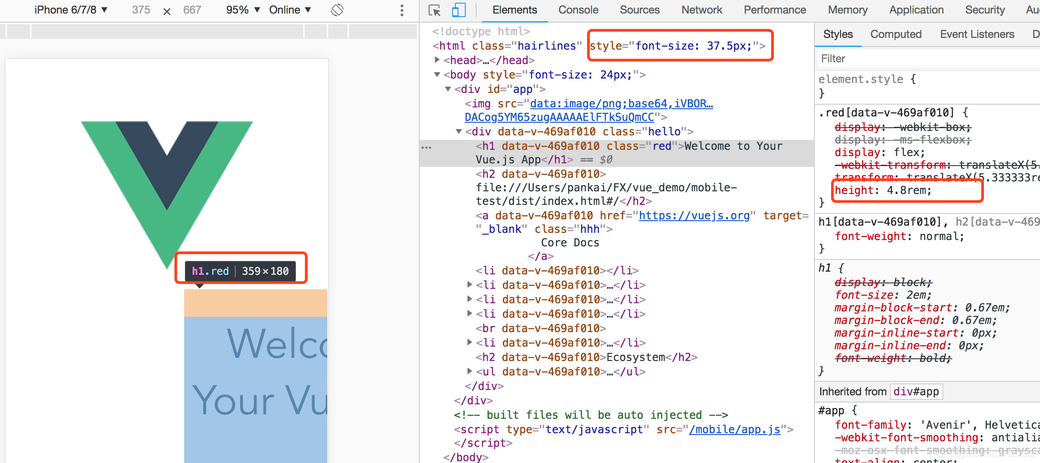Image resolution: width=1040 pixels, height=463 pixels.
Task: Expand the first collapsed li node below the empty li
Action: coord(470,284)
